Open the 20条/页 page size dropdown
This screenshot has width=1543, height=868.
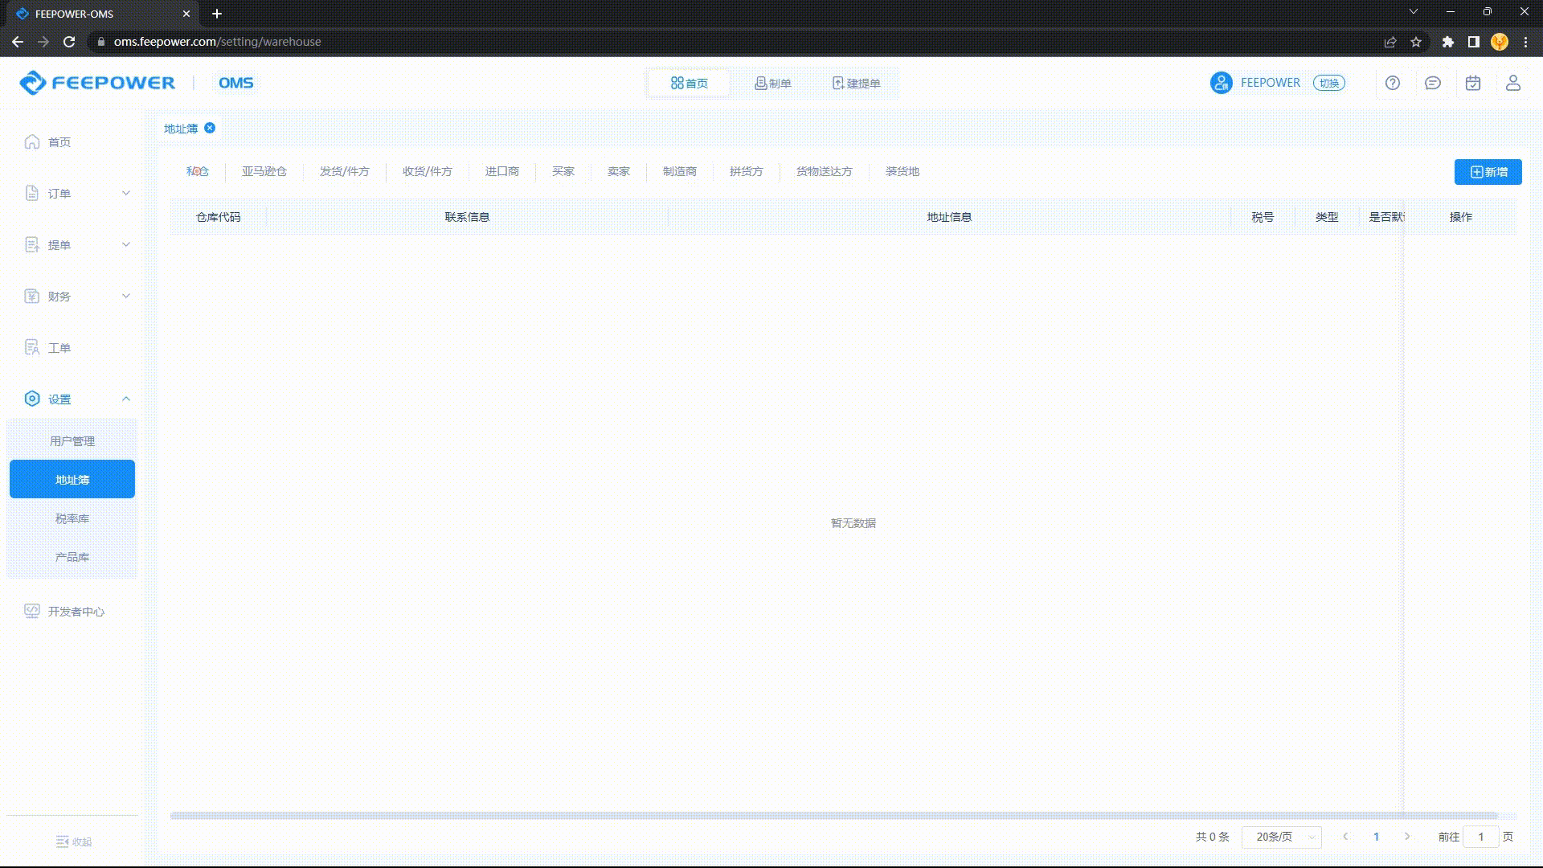[1282, 837]
